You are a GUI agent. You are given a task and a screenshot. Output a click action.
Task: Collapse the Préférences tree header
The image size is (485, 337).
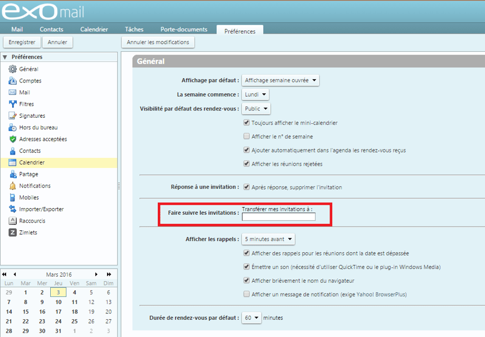click(5, 57)
